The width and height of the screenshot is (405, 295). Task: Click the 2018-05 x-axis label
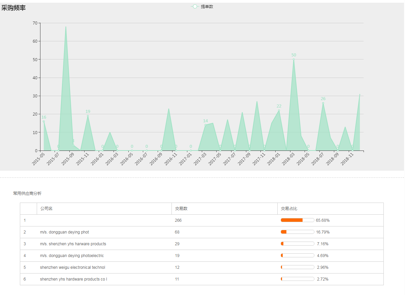(x=303, y=159)
